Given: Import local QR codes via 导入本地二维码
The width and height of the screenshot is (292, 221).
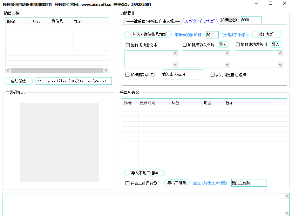Looking at the screenshot, I should tap(144, 173).
